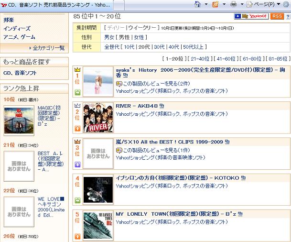Click review speech-bubble icon for rank 1

coord(119,84)
